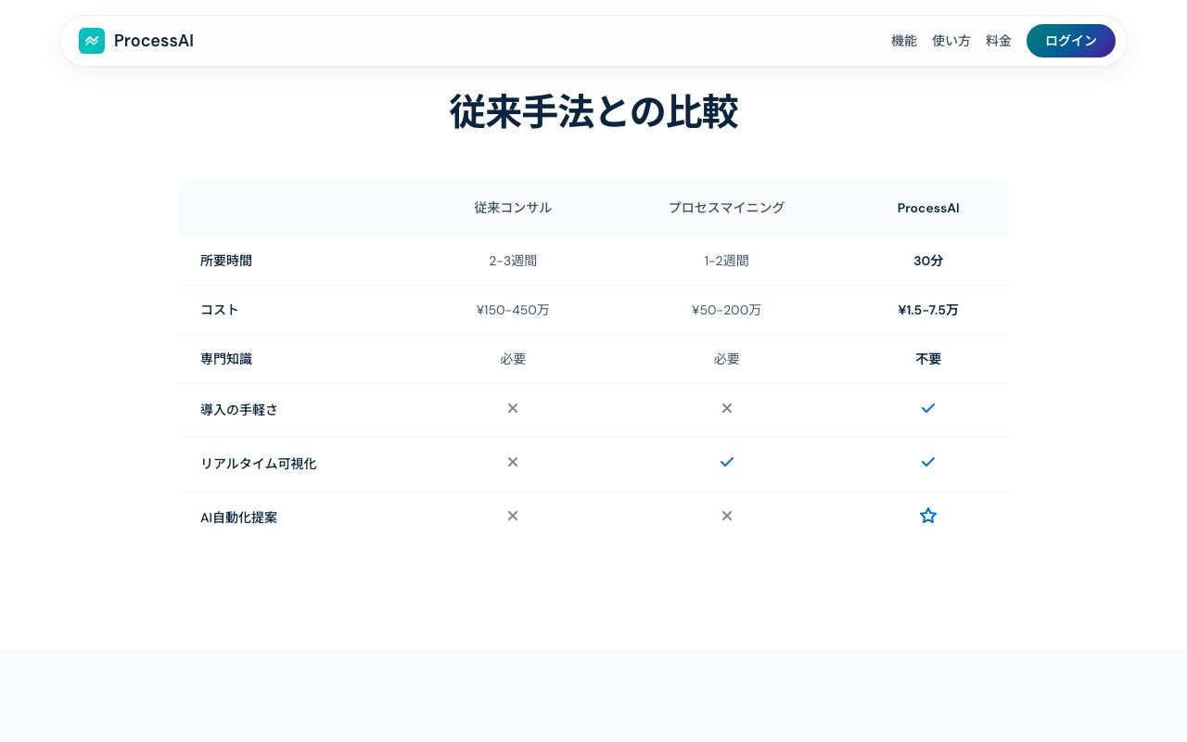Click the 2-3週間 cell
The width and height of the screenshot is (1187, 742).
pyautogui.click(x=513, y=261)
